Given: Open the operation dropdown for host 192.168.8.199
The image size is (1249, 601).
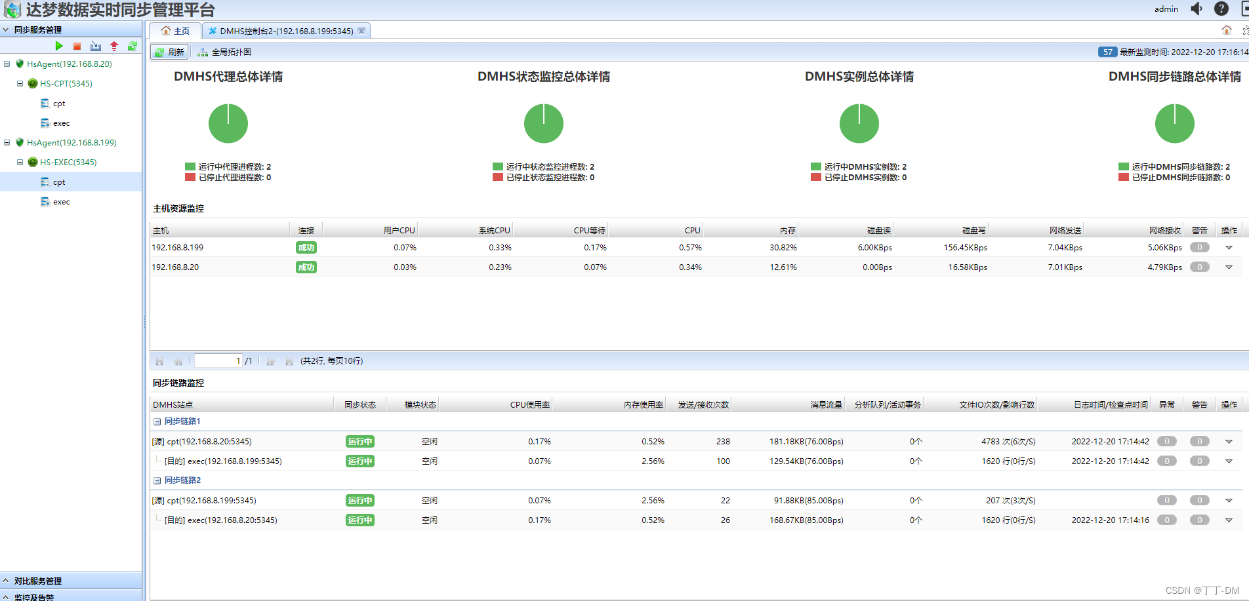Looking at the screenshot, I should click(1228, 247).
